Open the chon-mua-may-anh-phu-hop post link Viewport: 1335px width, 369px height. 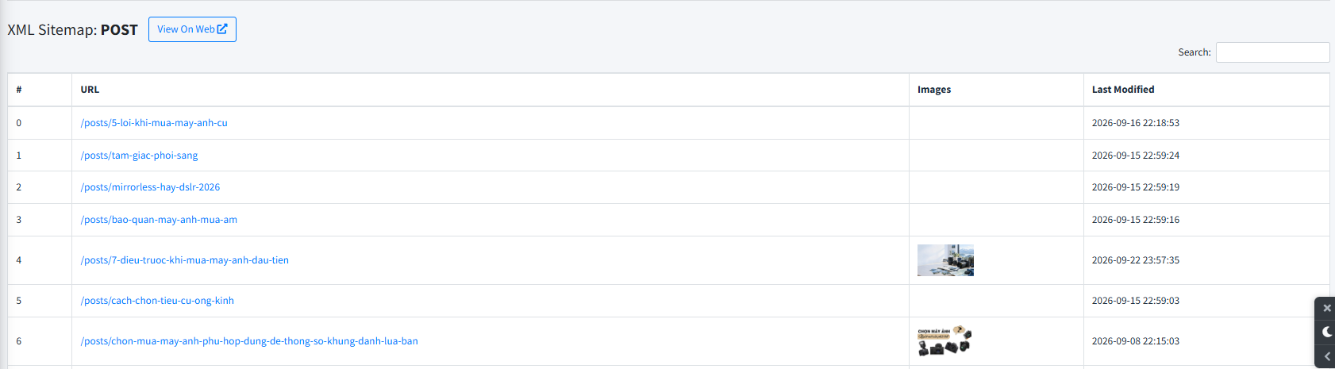tap(249, 341)
